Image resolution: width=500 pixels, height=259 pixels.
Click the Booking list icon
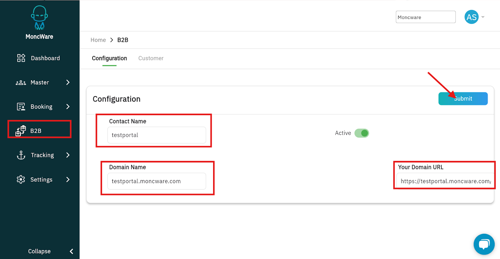pos(21,107)
